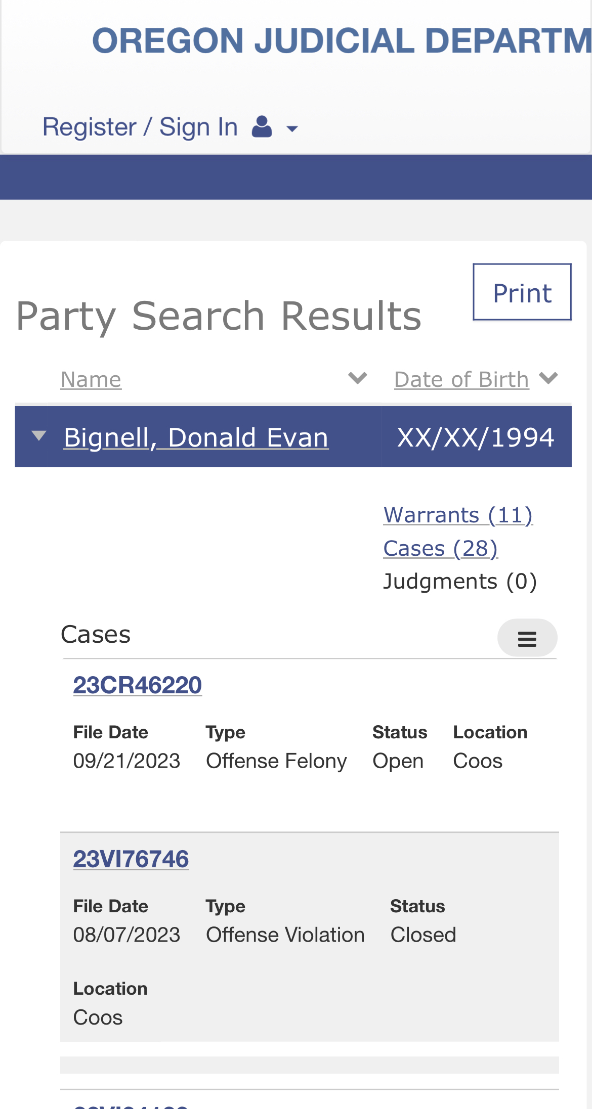This screenshot has width=592, height=1109.
Task: Open the Cases hamburger menu button
Action: click(x=527, y=638)
